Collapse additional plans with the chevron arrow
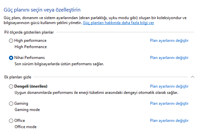This screenshot has height=139, width=203. pos(193,77)
